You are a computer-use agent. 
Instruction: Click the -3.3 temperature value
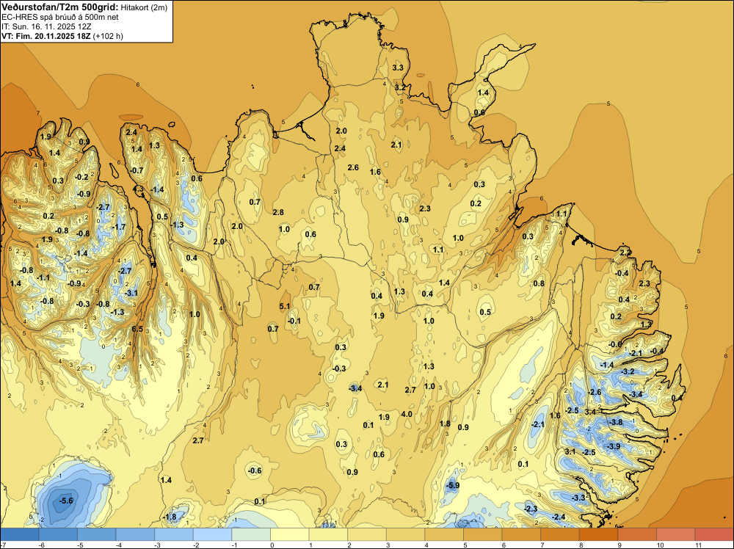click(x=578, y=498)
